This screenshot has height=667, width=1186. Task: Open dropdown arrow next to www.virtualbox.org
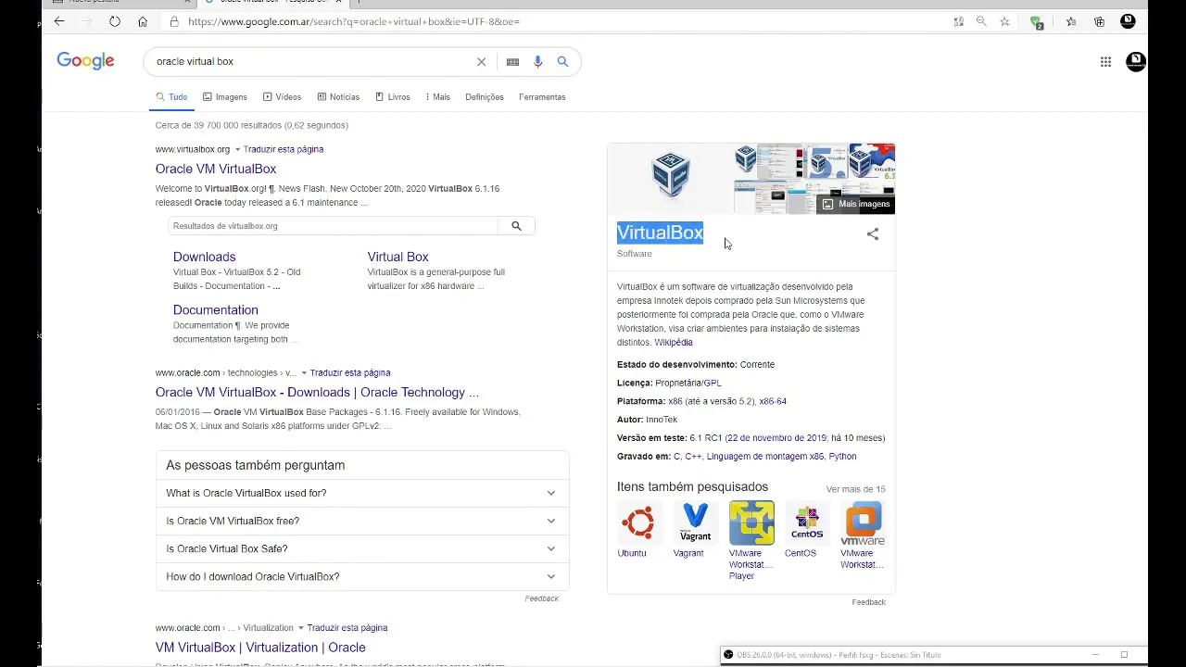(x=237, y=150)
